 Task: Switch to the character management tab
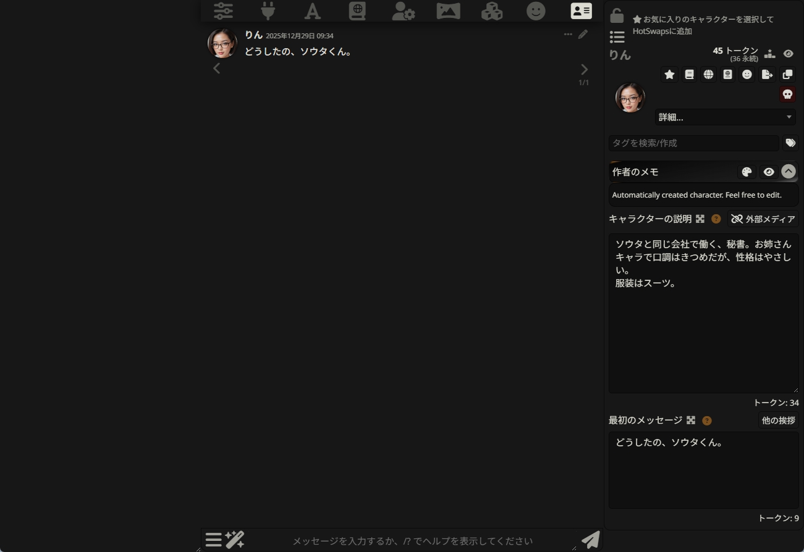click(x=581, y=10)
